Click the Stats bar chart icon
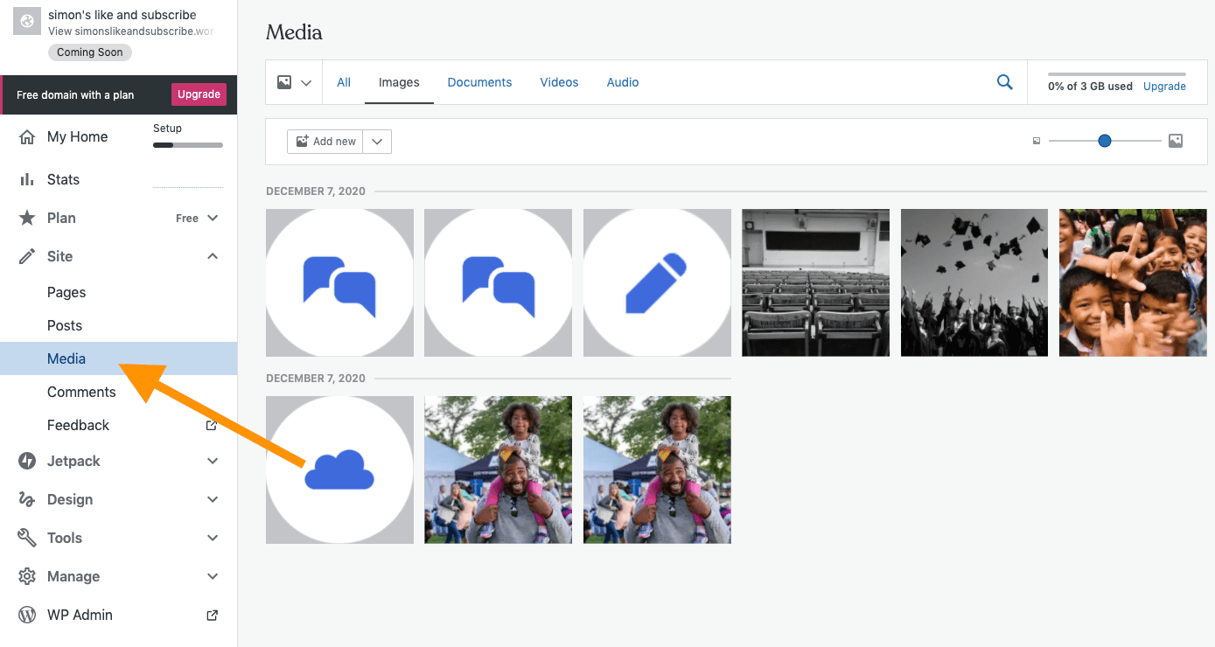 point(27,179)
